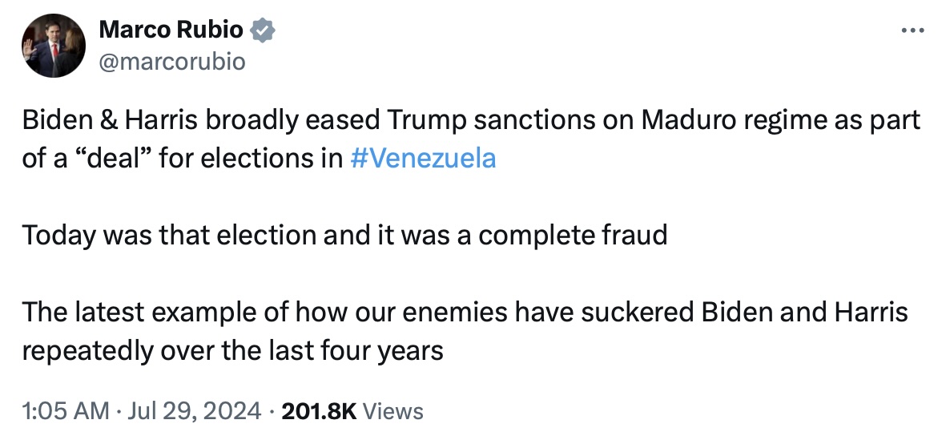Click the Marco Rubio display name
950x440 pixels.
click(171, 31)
